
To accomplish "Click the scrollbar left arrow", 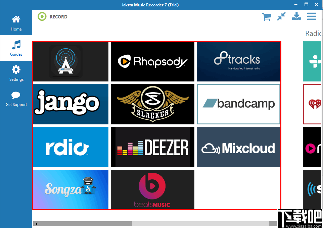I will click(37, 224).
